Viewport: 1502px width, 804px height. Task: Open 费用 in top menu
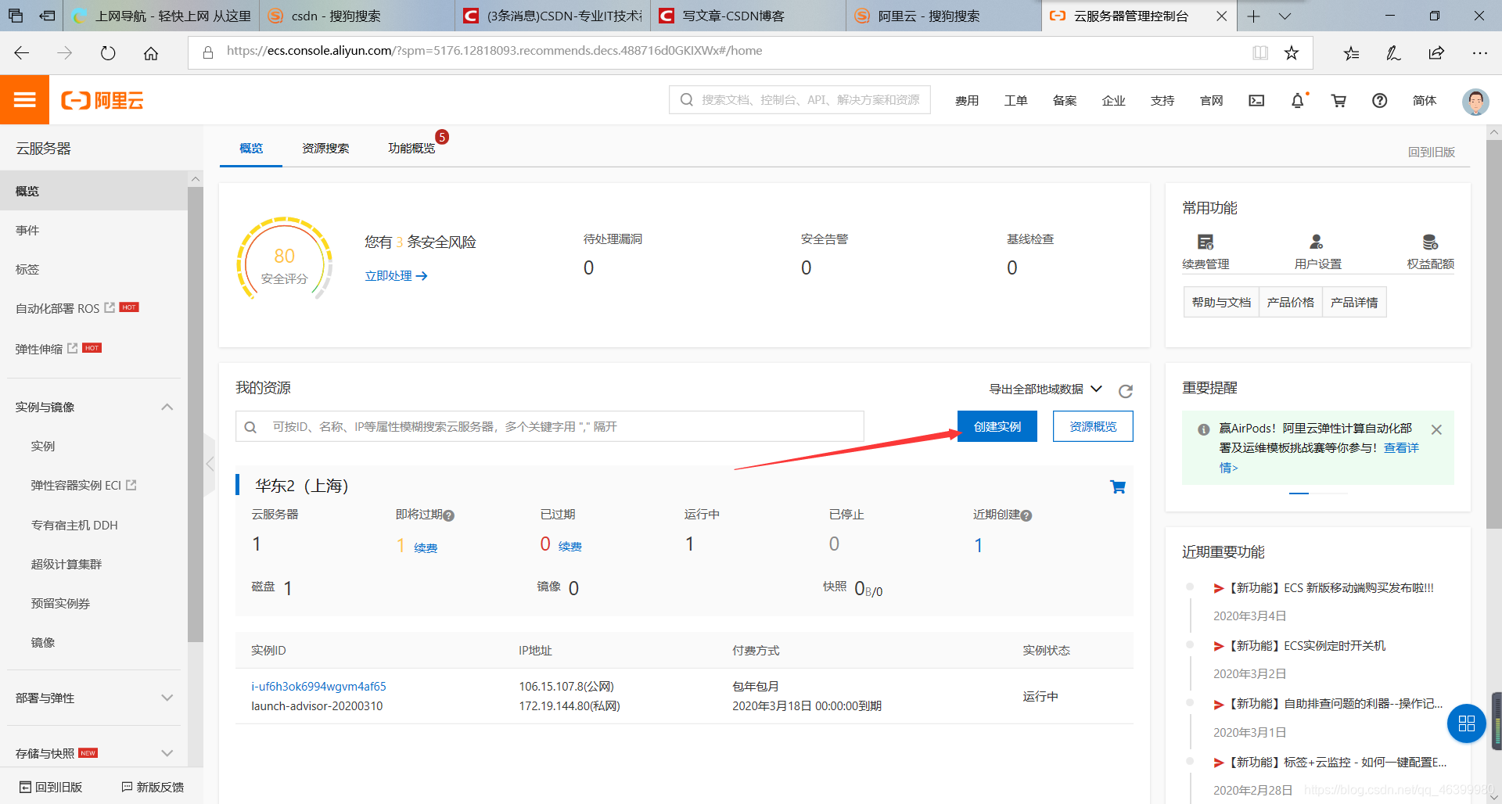pos(967,100)
